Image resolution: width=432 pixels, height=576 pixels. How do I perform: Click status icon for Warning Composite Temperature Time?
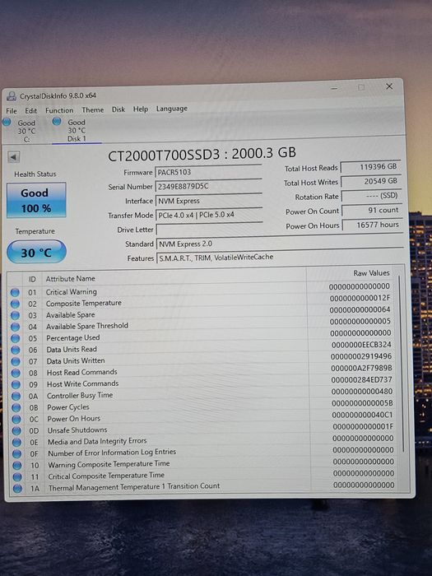[17, 466]
